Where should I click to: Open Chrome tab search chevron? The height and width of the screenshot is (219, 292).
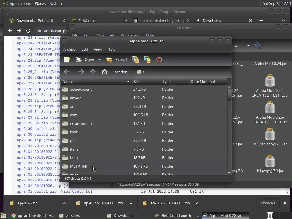[x=283, y=21]
